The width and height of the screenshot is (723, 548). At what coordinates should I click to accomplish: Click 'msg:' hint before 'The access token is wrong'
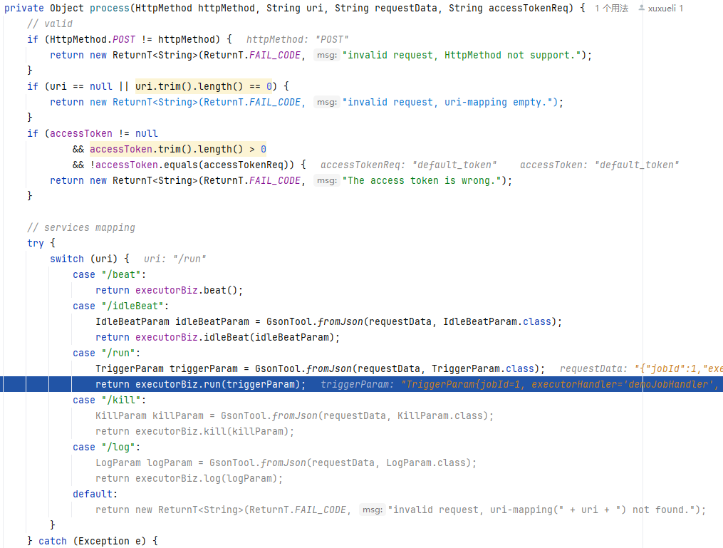coord(327,180)
